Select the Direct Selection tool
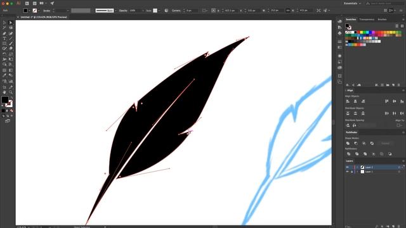This screenshot has height=228, width=406. (x=11, y=23)
